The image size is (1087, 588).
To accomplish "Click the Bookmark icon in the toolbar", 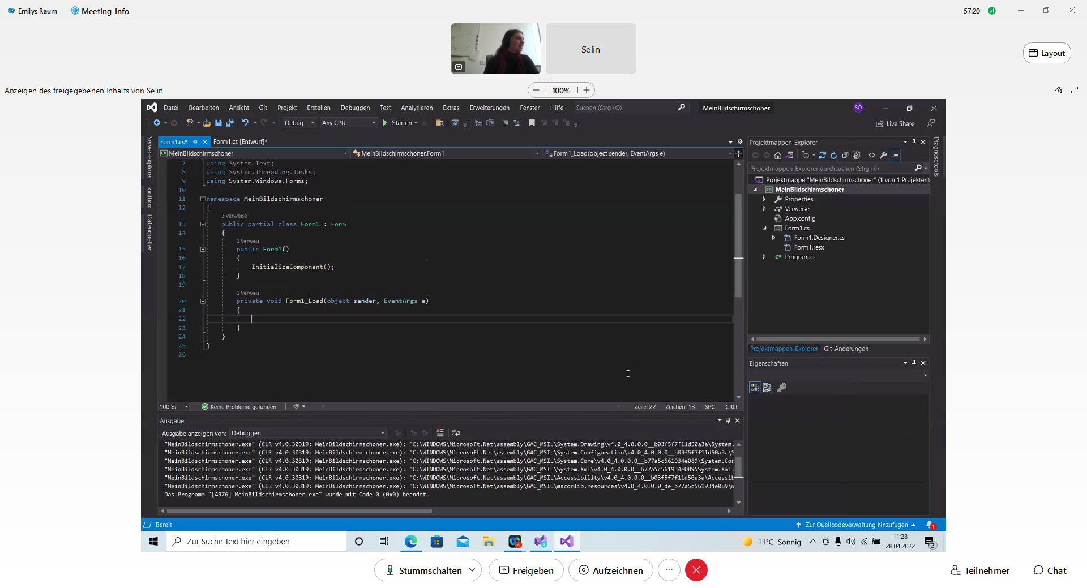I will (532, 123).
